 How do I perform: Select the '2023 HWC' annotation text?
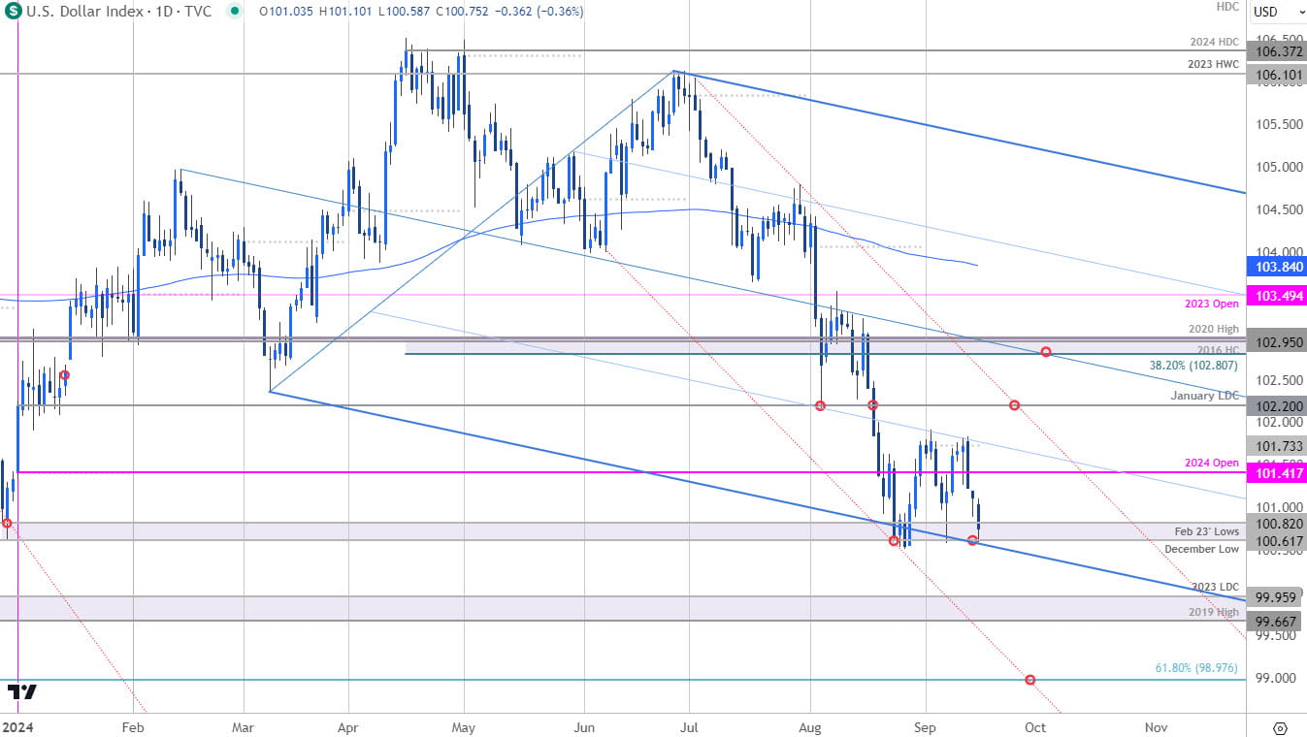[1213, 65]
